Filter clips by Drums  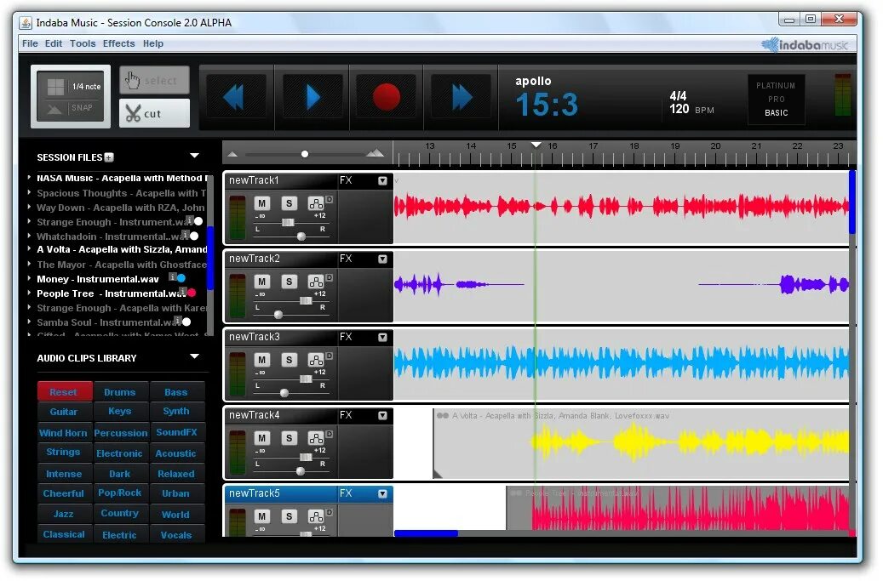tap(121, 394)
